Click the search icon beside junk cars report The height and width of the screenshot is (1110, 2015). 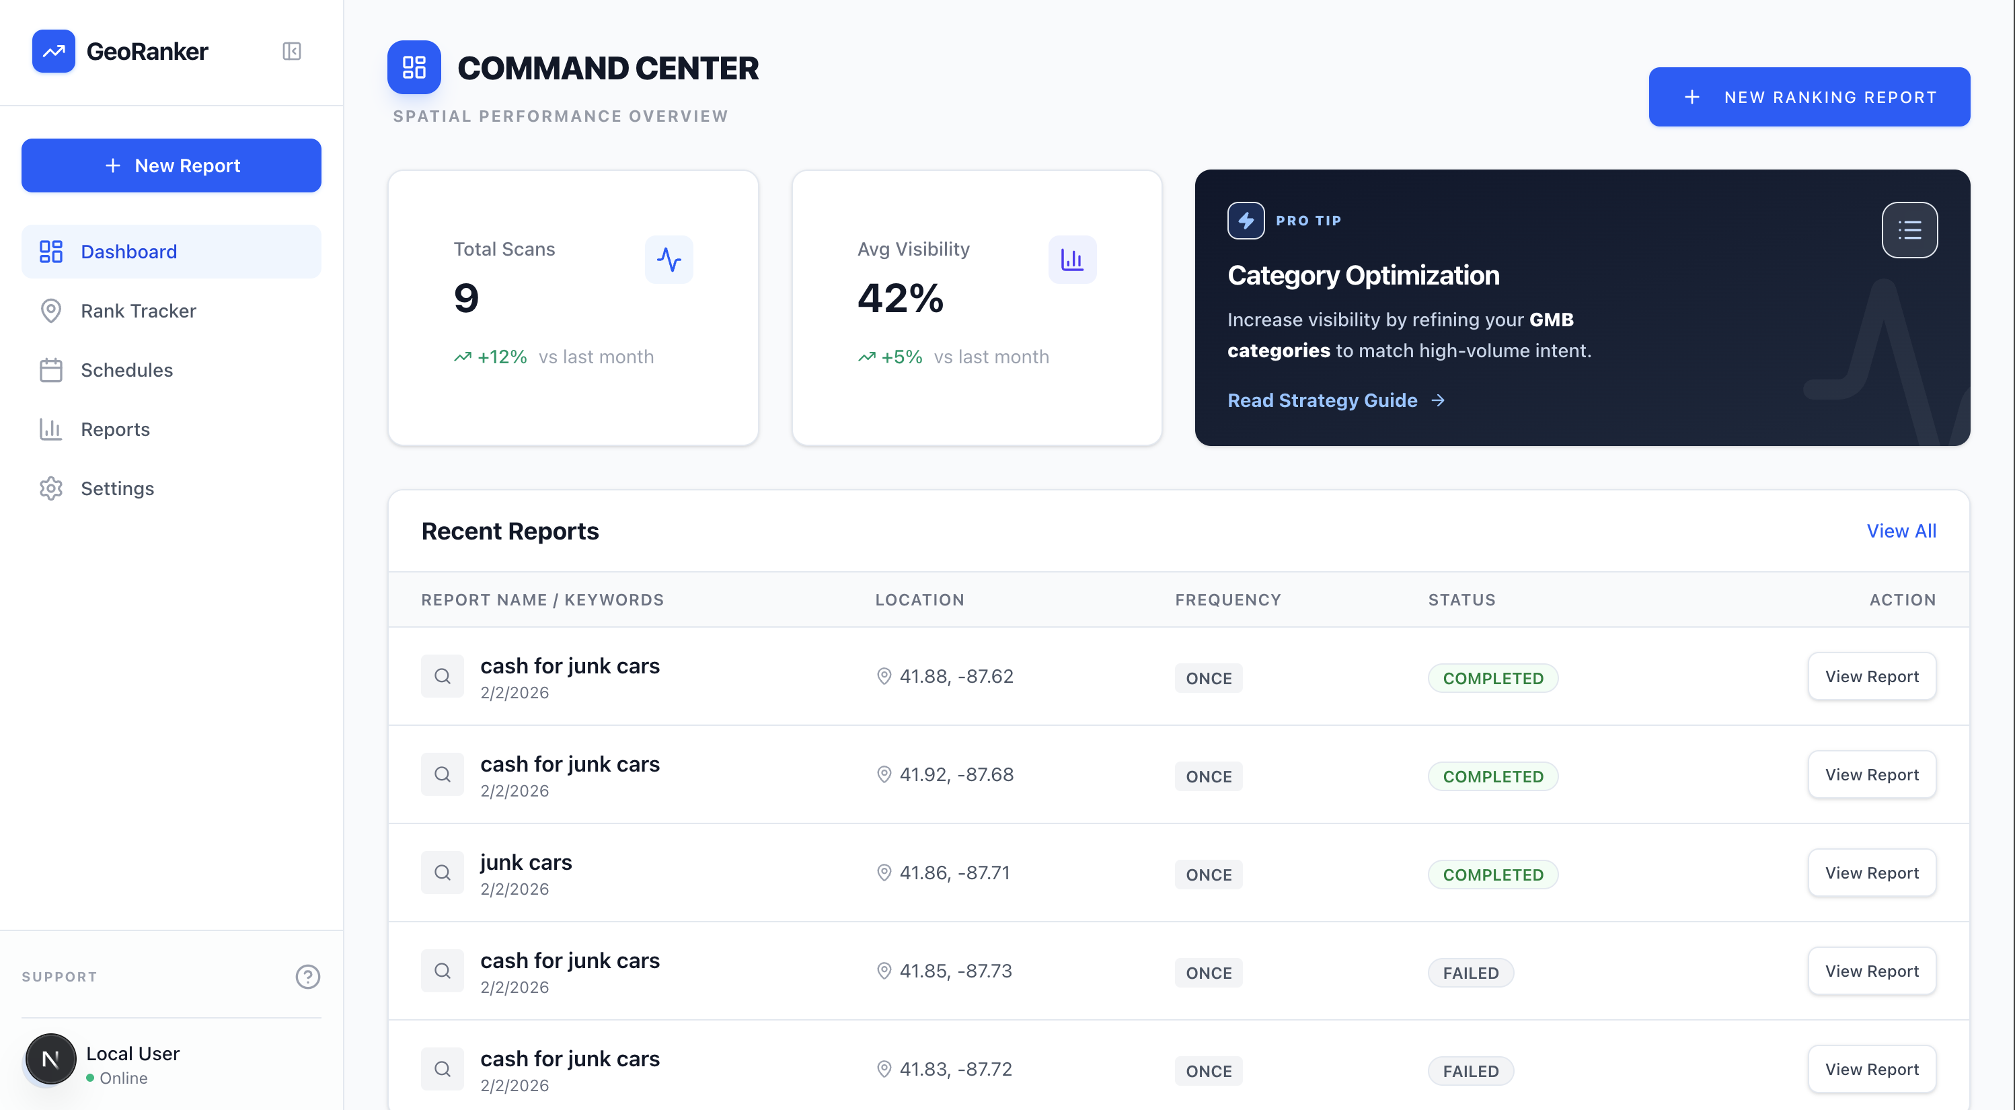443,873
